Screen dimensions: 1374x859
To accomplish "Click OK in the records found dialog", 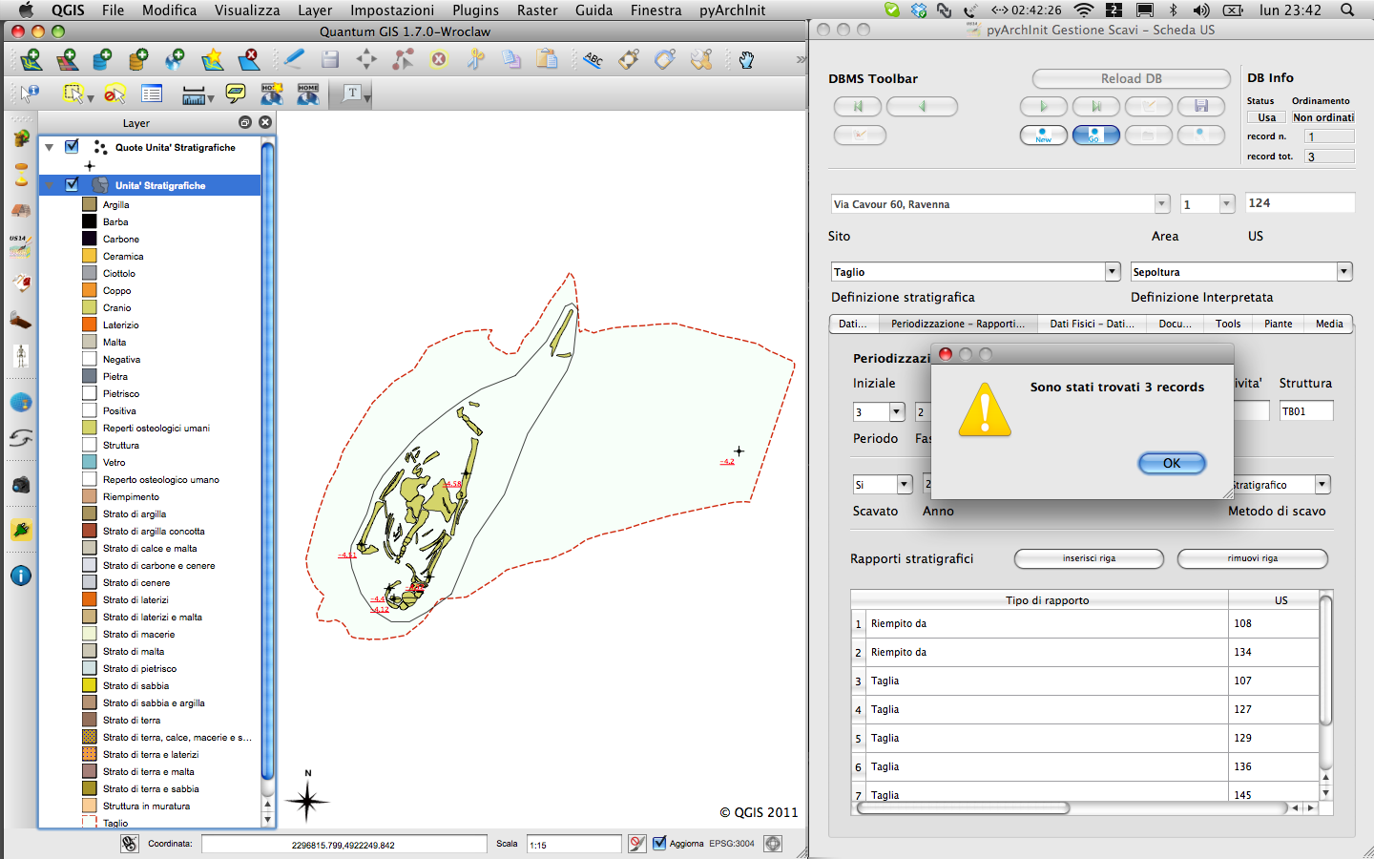I will [x=1172, y=463].
